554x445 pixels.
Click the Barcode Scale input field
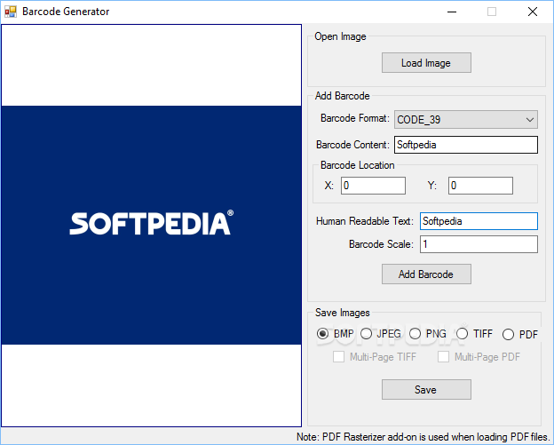point(479,244)
